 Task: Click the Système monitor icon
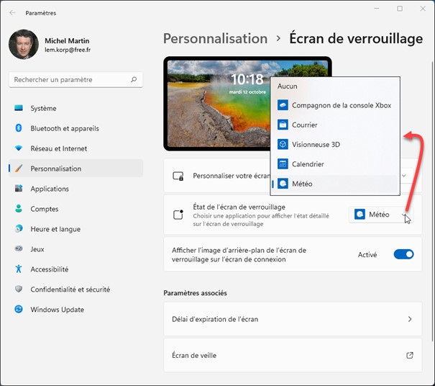click(19, 108)
